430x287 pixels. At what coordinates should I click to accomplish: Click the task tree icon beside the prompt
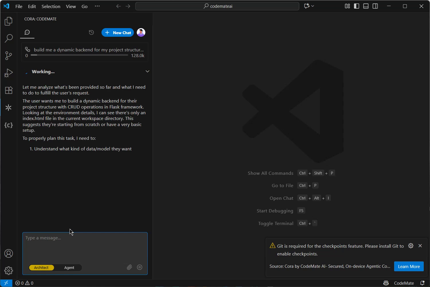click(x=28, y=49)
